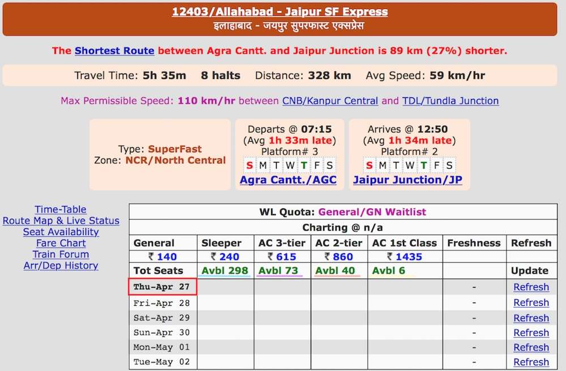The image size is (566, 371).
Task: Click the AC 1st Class column header
Action: tap(404, 243)
